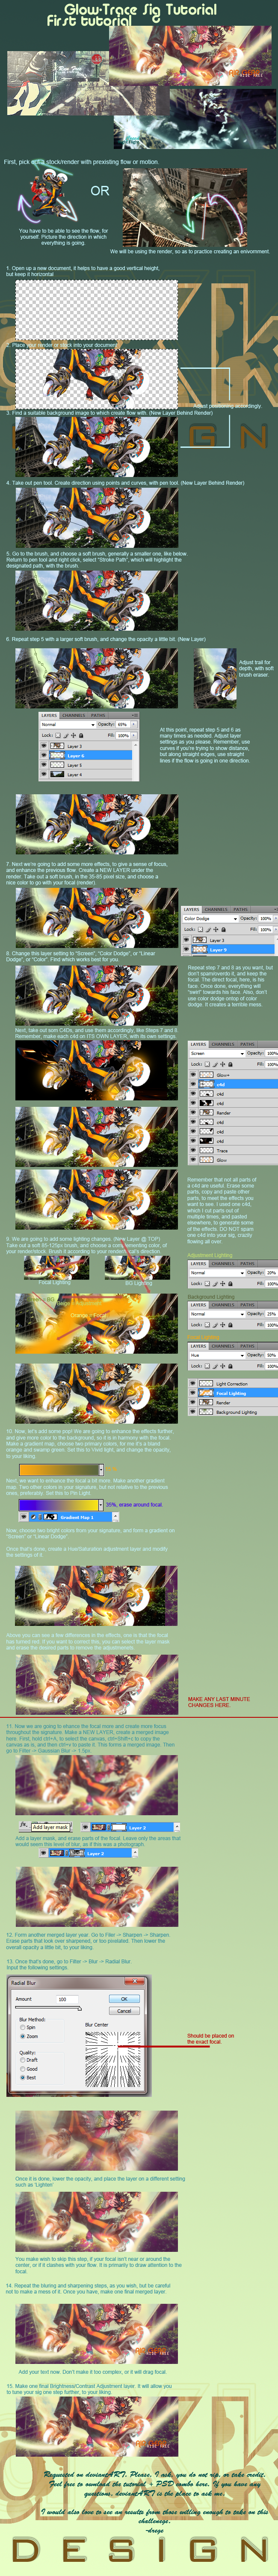The width and height of the screenshot is (278, 2576).
Task: Click lock position icon in Opacity 25% panel
Action: [x=222, y=1324]
